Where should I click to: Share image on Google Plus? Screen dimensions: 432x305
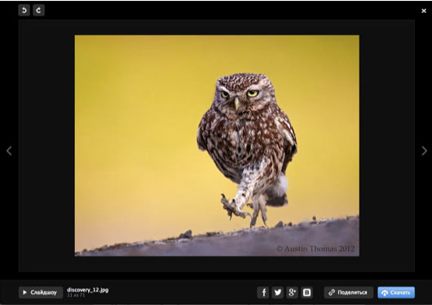click(292, 292)
